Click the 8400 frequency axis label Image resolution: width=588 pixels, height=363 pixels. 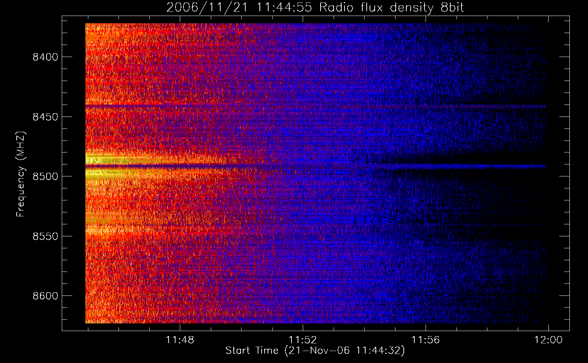coord(45,57)
